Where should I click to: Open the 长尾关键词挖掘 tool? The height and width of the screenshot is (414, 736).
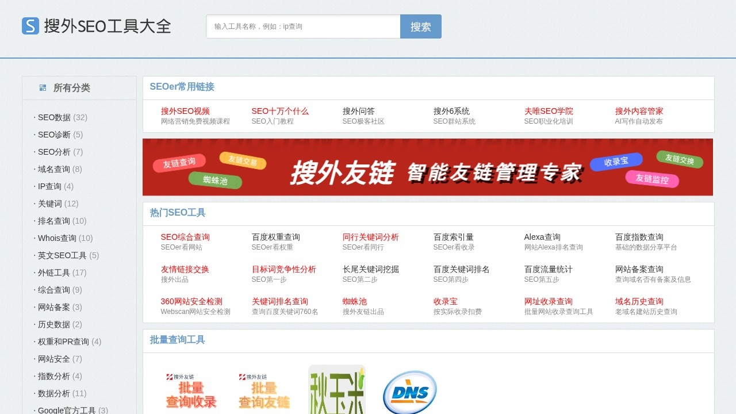point(371,269)
